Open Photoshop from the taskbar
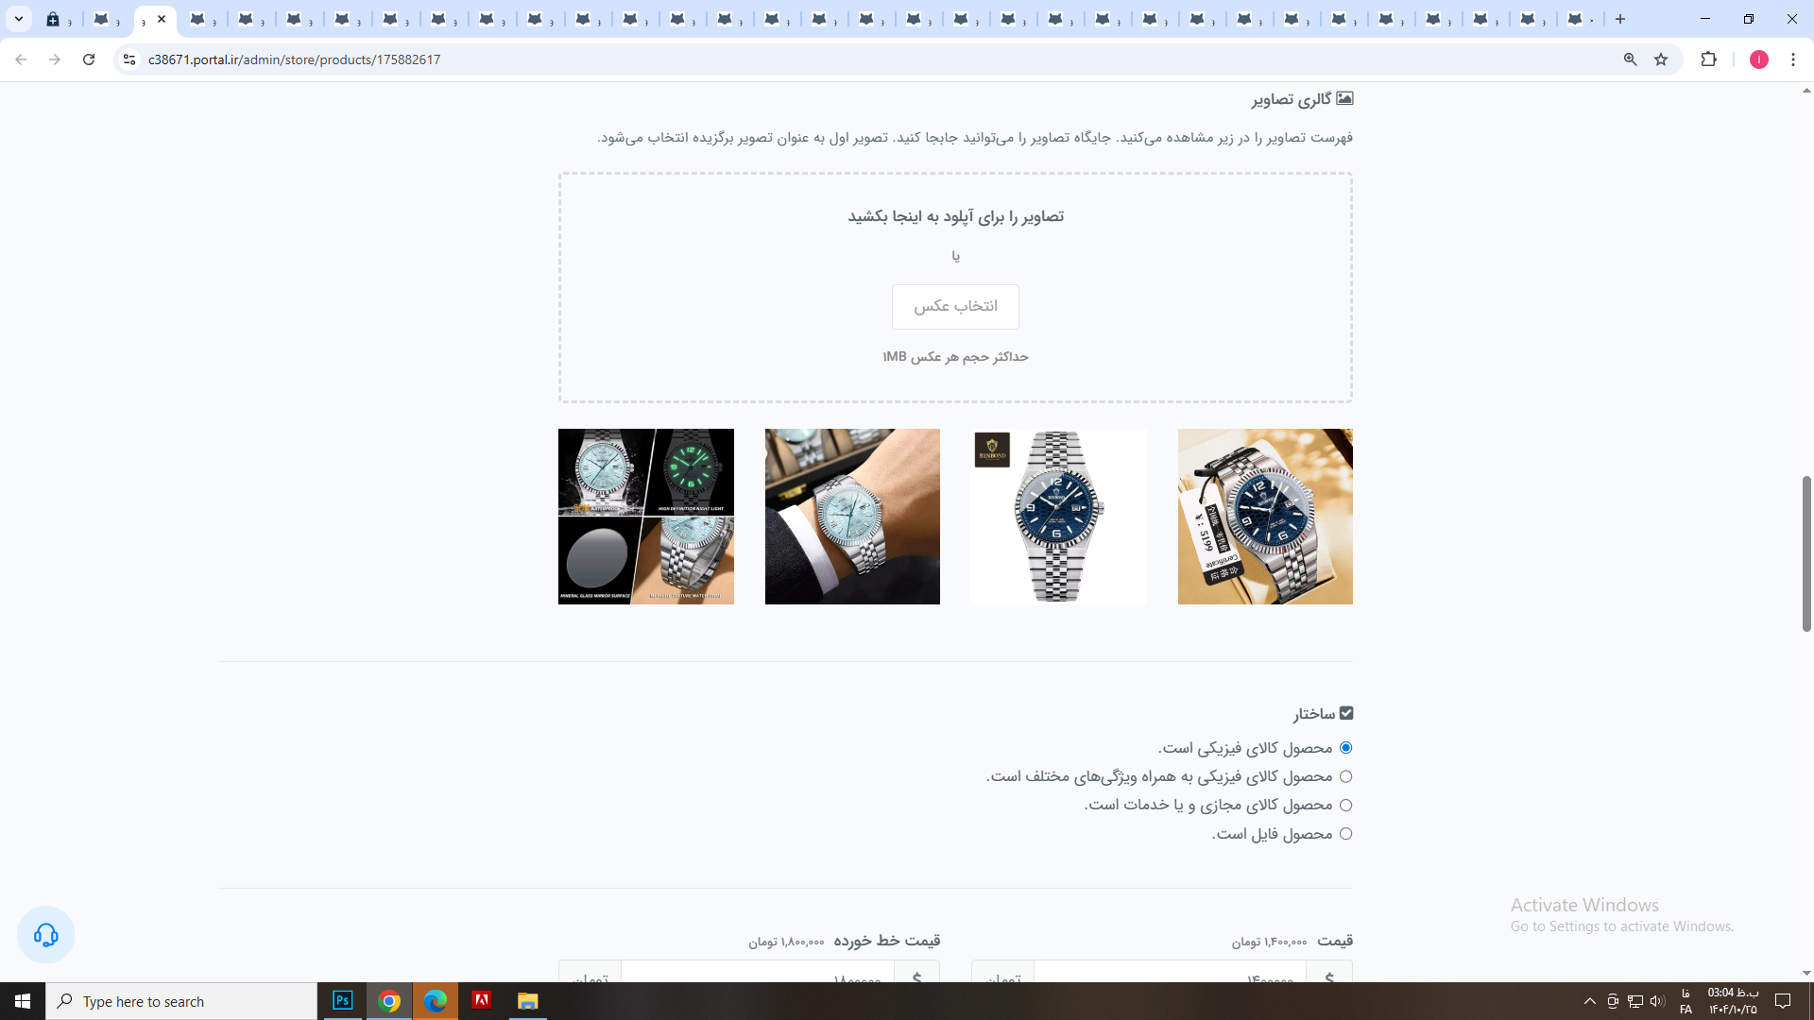This screenshot has height=1020, width=1814. tap(342, 1001)
